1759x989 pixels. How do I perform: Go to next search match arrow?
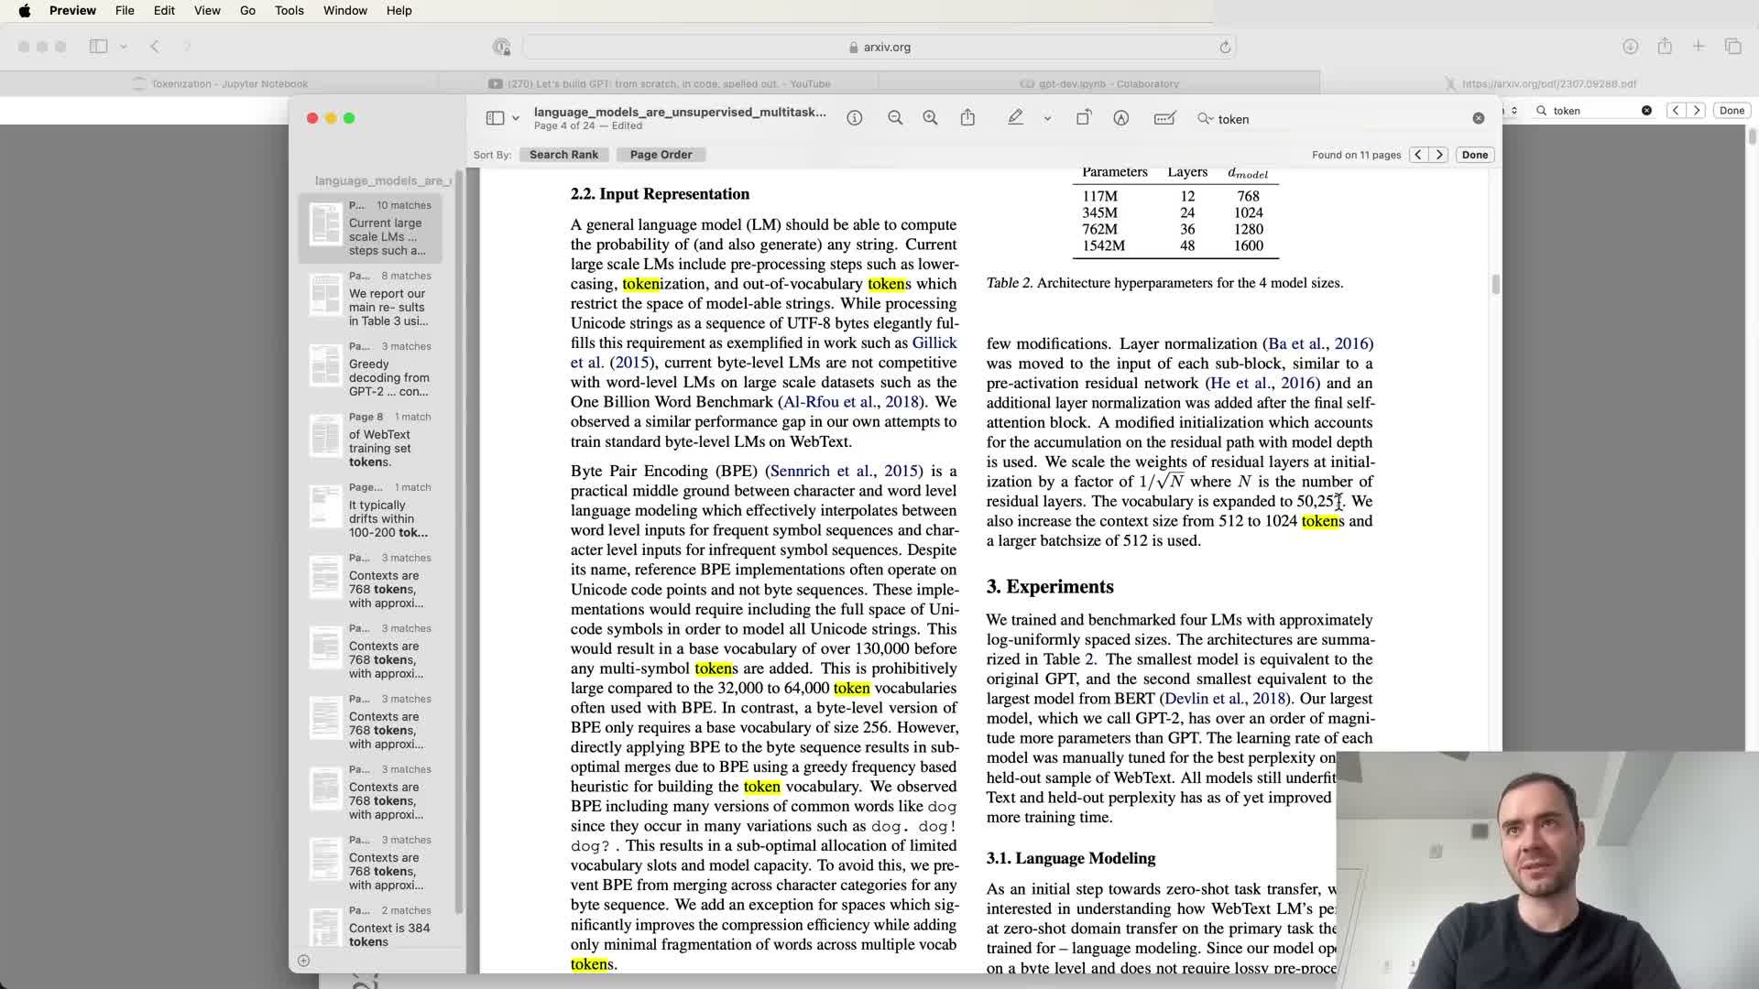coord(1439,155)
